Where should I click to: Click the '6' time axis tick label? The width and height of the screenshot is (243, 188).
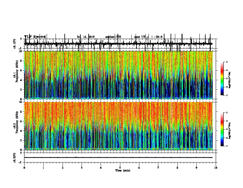pos(139,168)
